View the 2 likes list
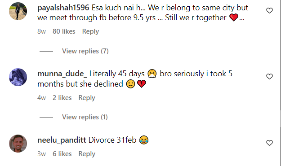Screen dimensions: 281x166 [x=62, y=98]
